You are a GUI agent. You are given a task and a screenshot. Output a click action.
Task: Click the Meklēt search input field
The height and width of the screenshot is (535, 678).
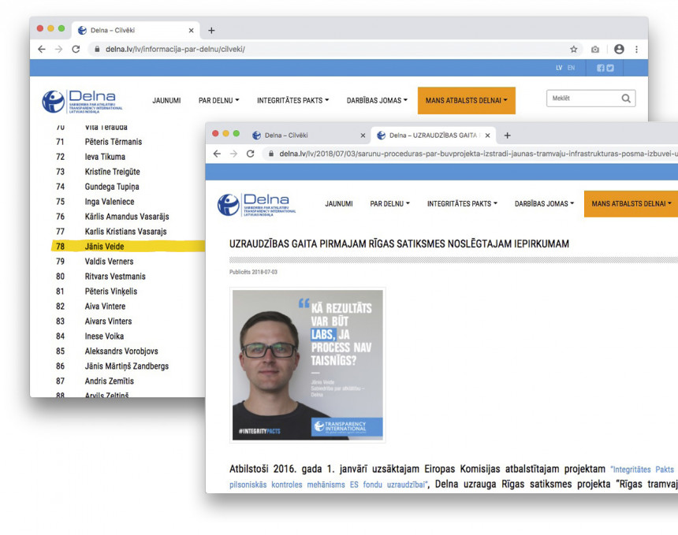point(583,98)
